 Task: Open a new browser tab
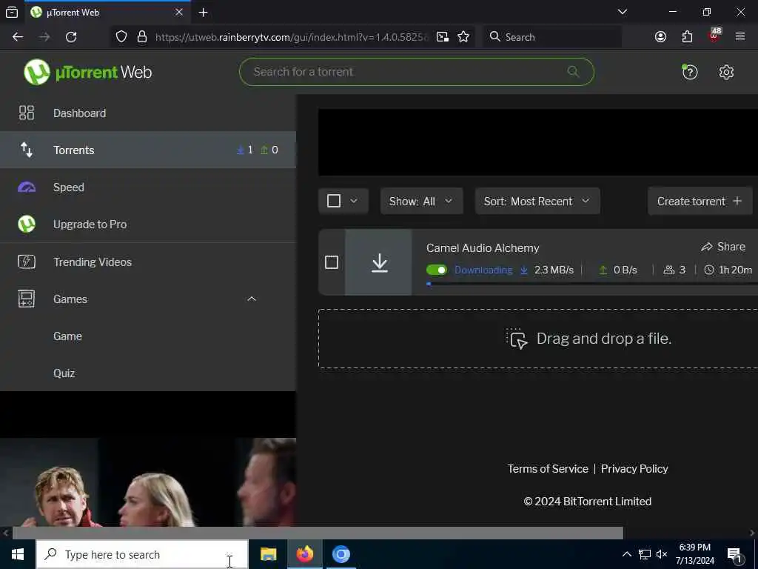(204, 12)
